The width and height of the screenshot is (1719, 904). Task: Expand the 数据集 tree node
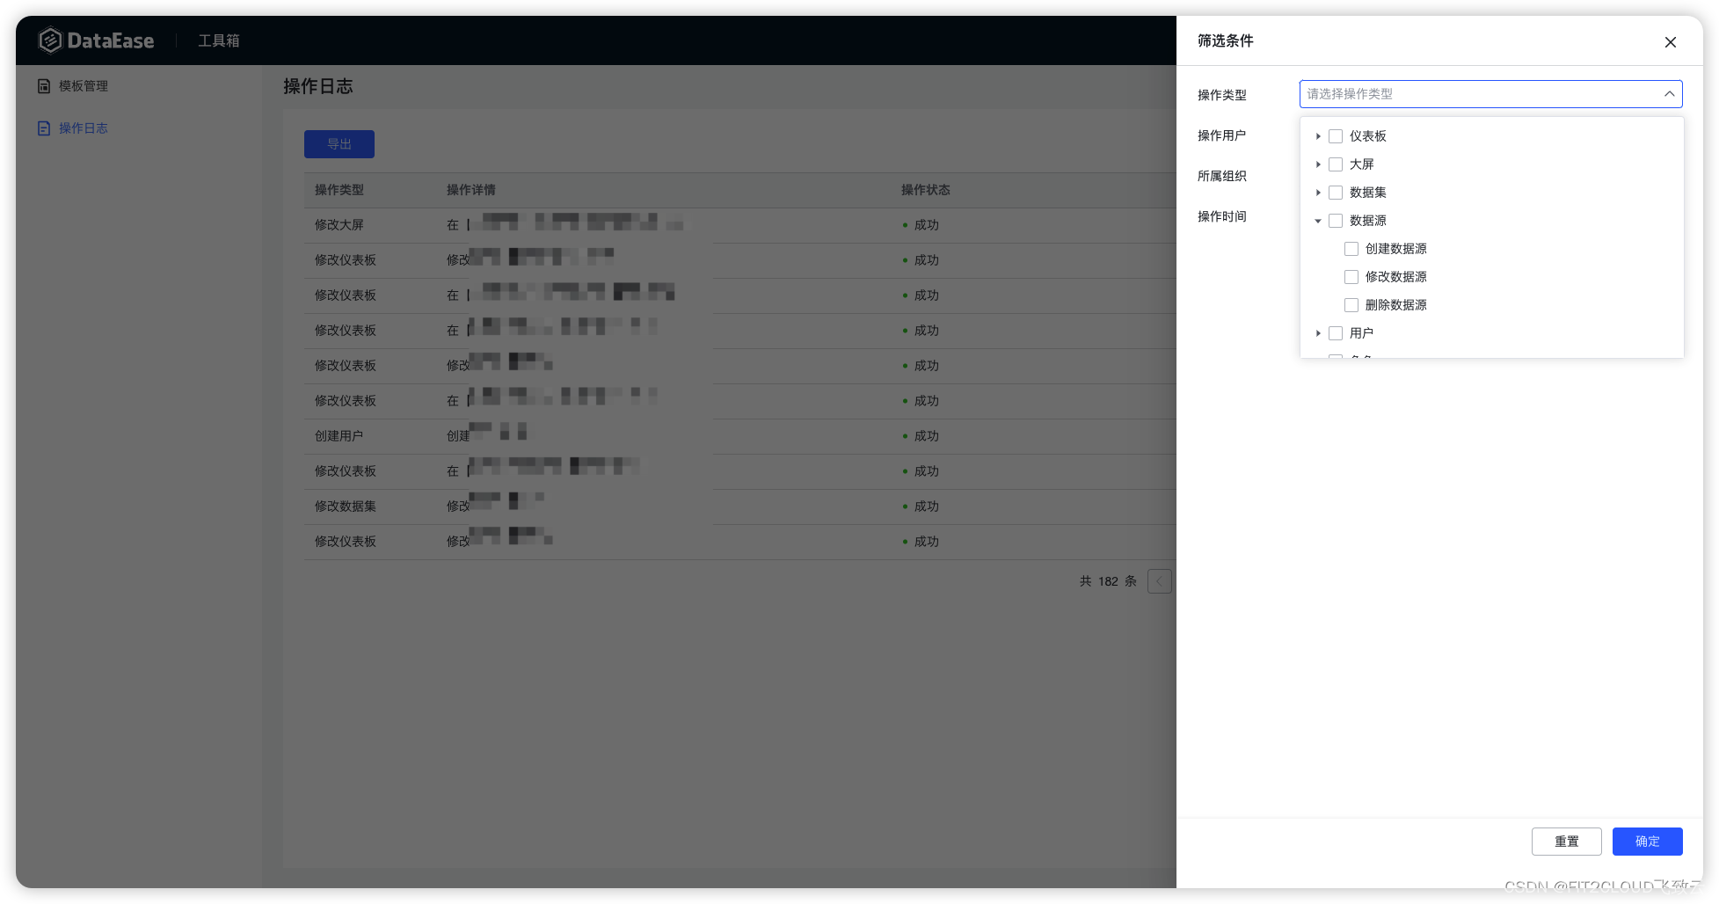(x=1318, y=193)
